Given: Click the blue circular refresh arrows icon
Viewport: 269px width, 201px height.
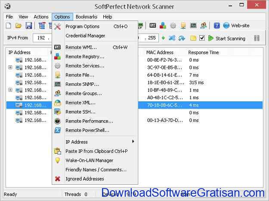Looking at the screenshot, I should [x=182, y=38].
